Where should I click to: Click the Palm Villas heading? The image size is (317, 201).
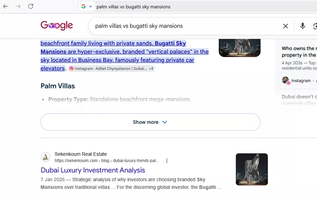coord(57,86)
